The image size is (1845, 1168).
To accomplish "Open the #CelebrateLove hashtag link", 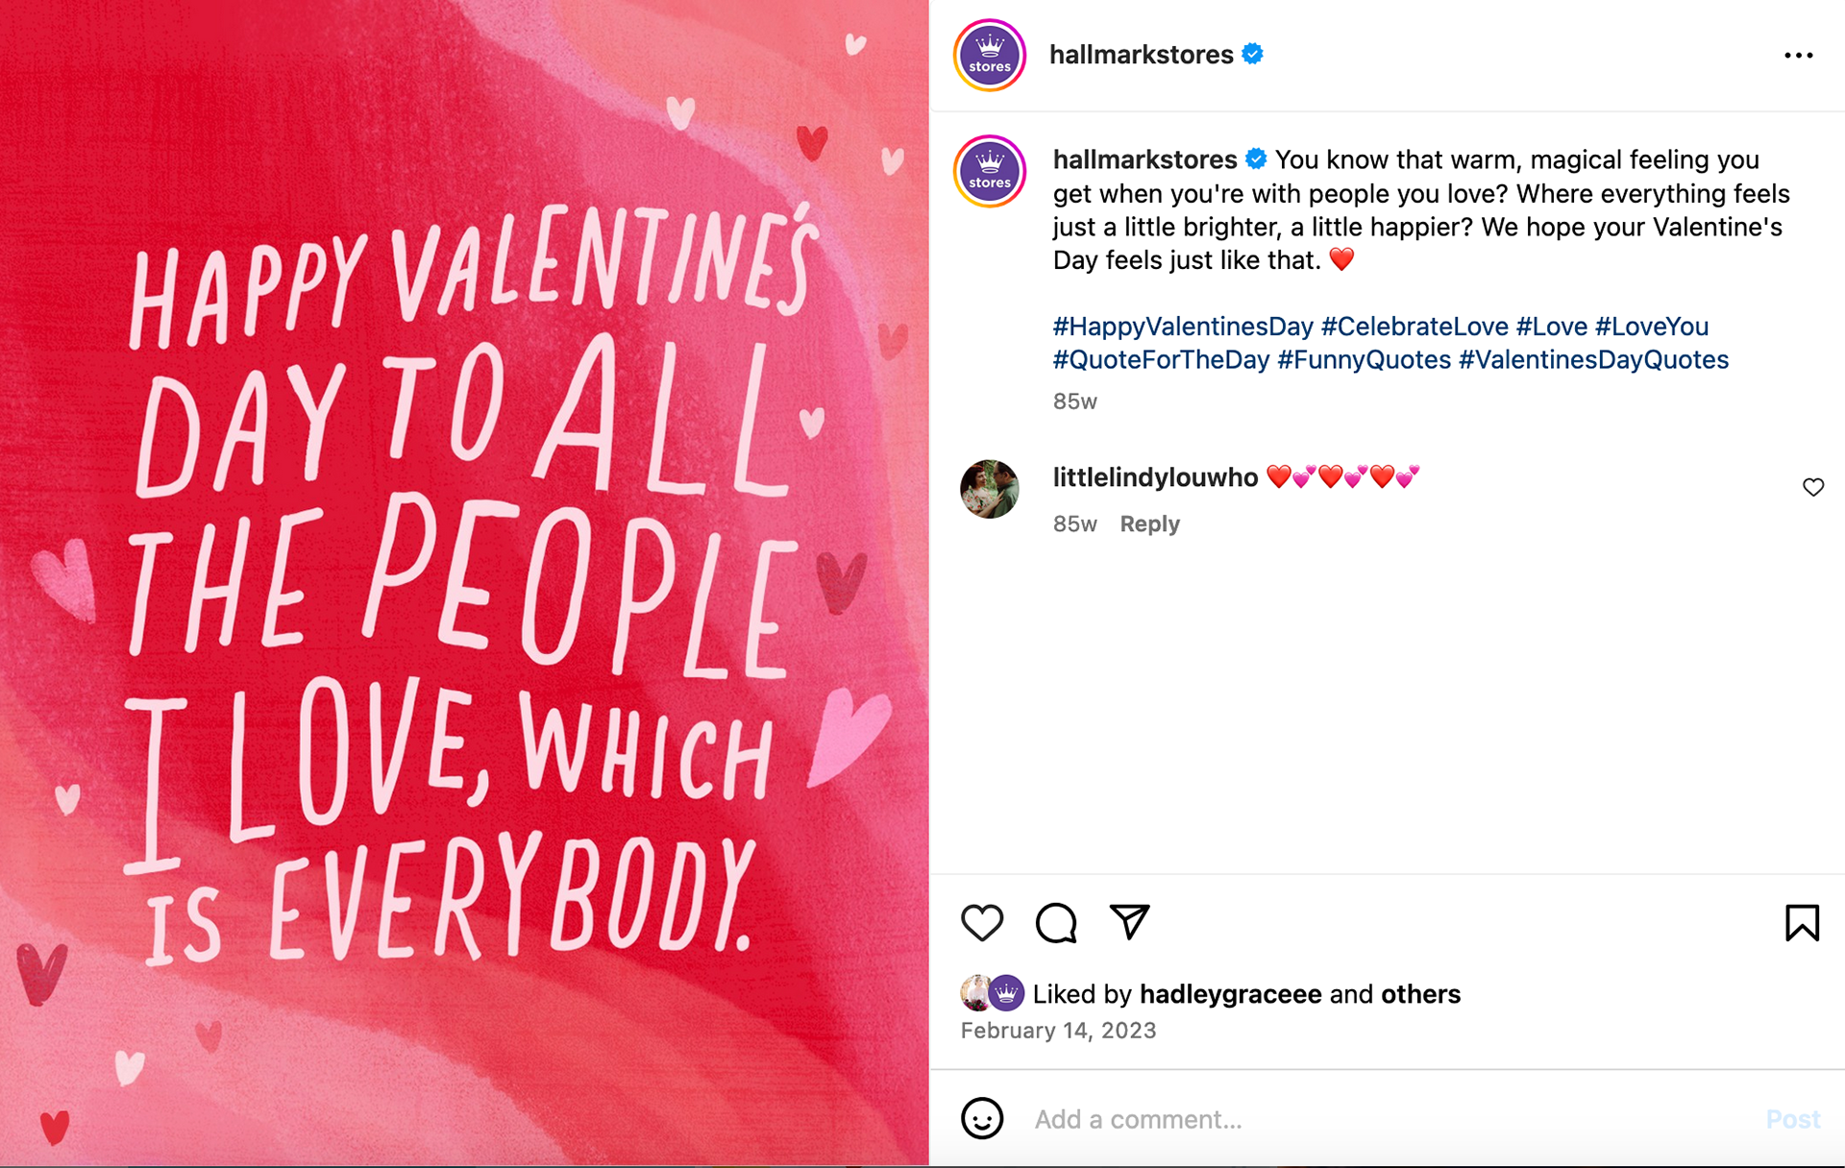I will [1414, 327].
